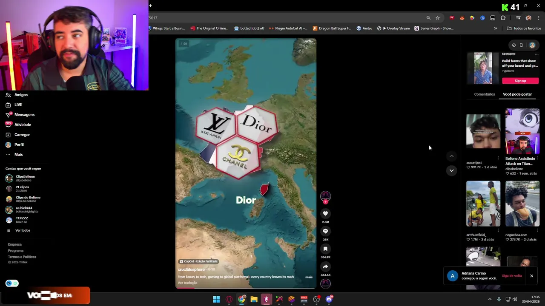Open the MetaMask fox extension
The image size is (545, 306).
(462, 18)
